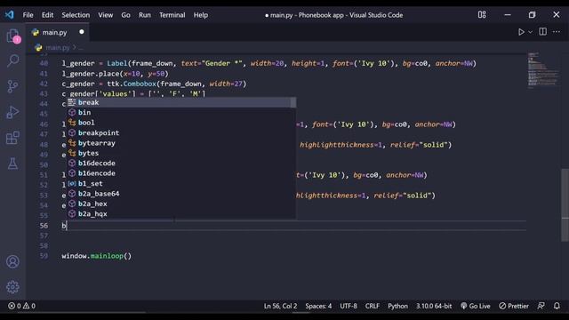Click on line 40 l_gender Label code
Screen dimensions: 569x320
268,63
